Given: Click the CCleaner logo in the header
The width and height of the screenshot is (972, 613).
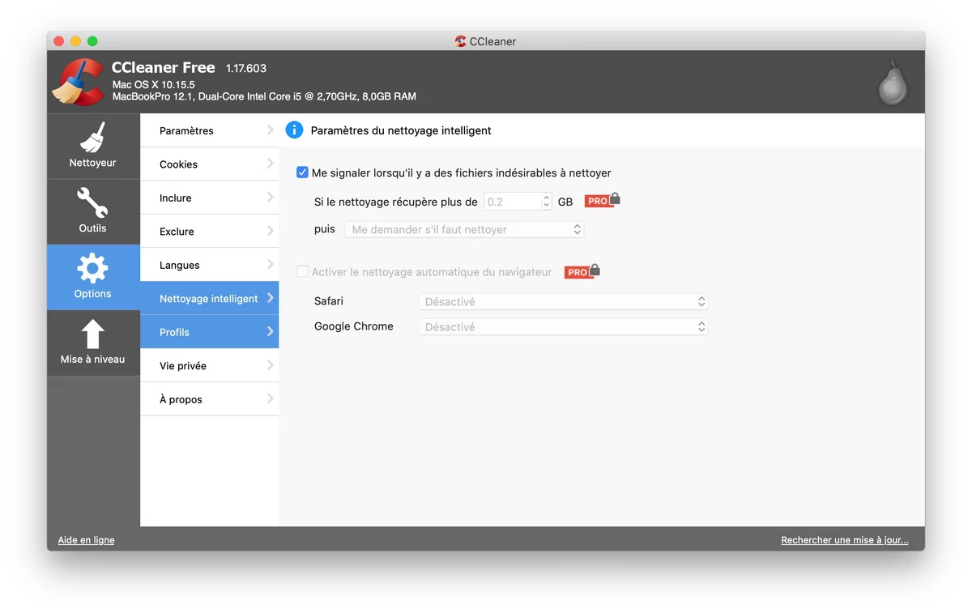Looking at the screenshot, I should 79,82.
